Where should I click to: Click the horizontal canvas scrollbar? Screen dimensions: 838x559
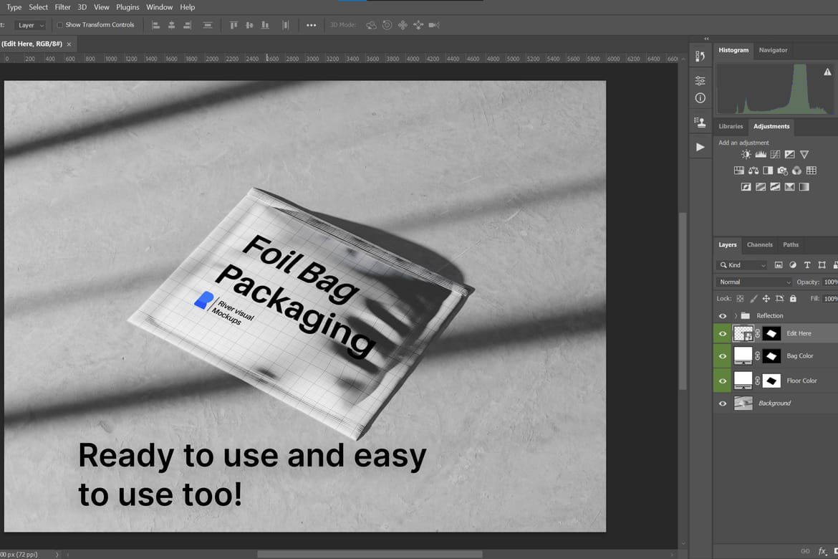[x=370, y=554]
